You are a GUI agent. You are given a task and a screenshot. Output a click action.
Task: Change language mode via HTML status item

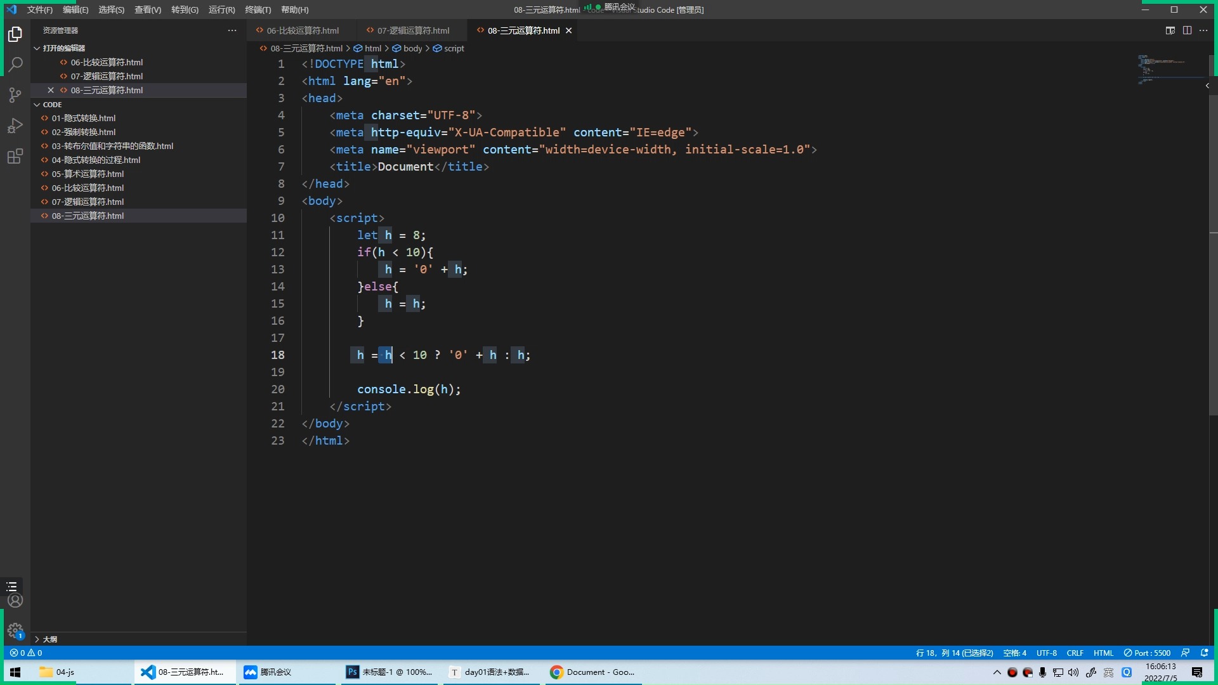tap(1104, 653)
